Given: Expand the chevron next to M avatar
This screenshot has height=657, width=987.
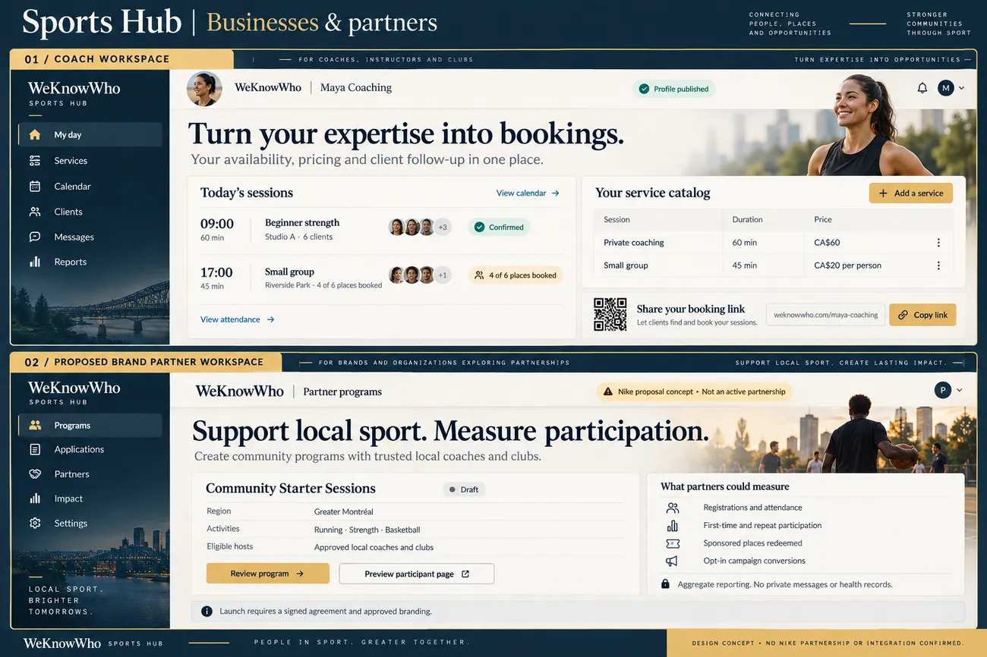Looking at the screenshot, I should [x=961, y=88].
